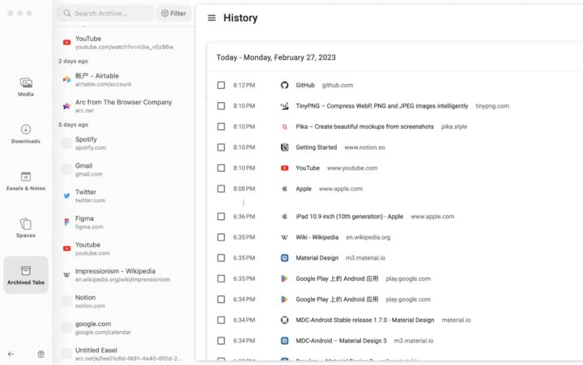Open Impressionism - Wikipedia archived tab
The height and width of the screenshot is (365, 583).
124,275
